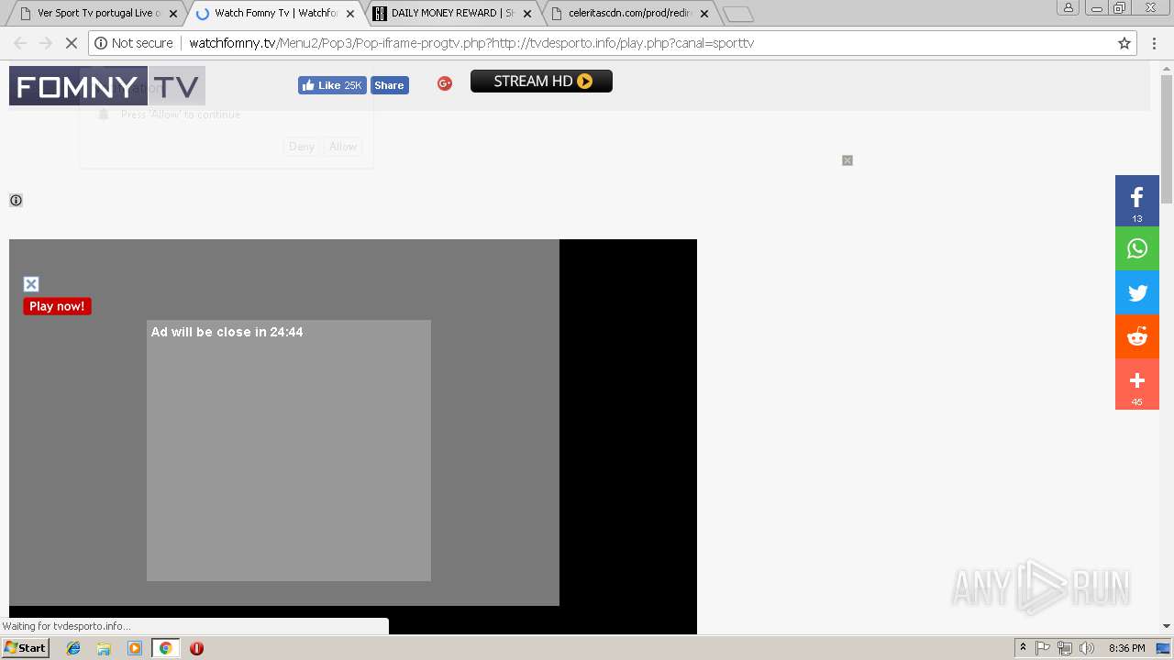
Task: Go forward to next page
Action: (45, 43)
